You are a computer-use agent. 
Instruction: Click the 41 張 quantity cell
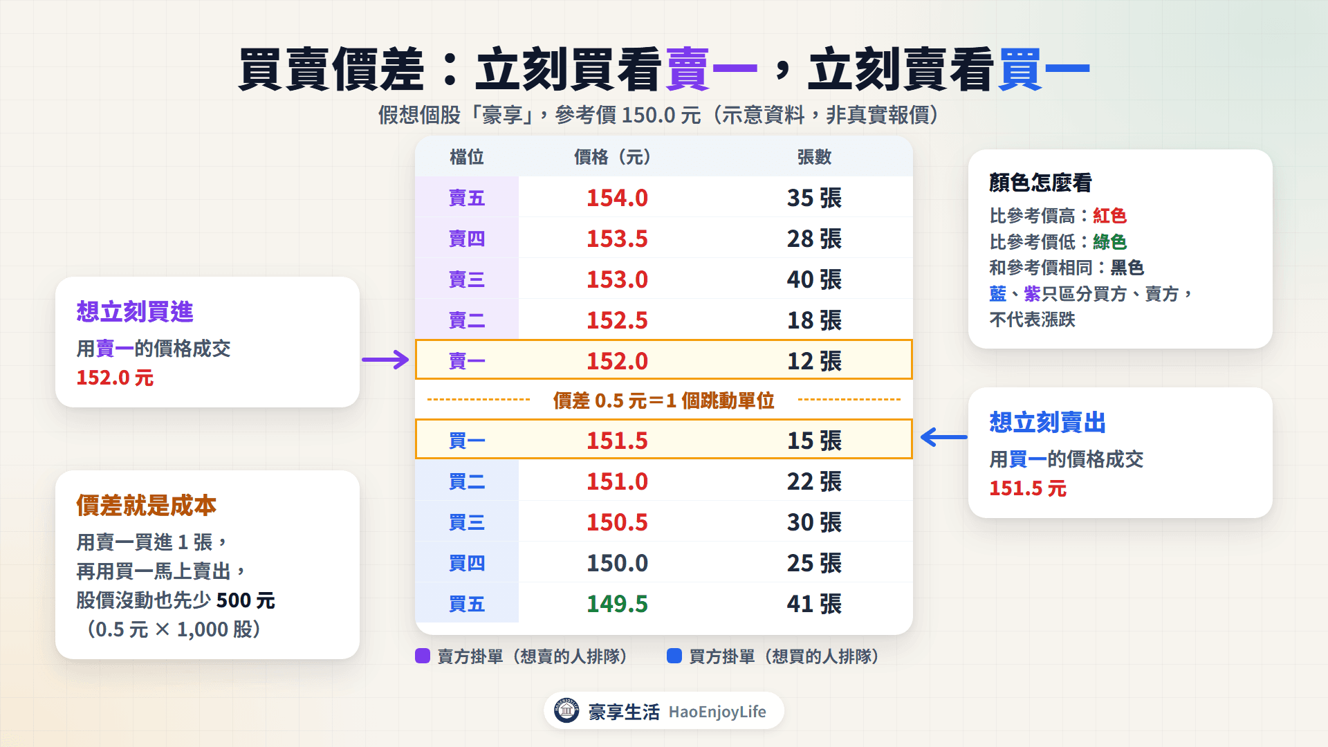(814, 604)
